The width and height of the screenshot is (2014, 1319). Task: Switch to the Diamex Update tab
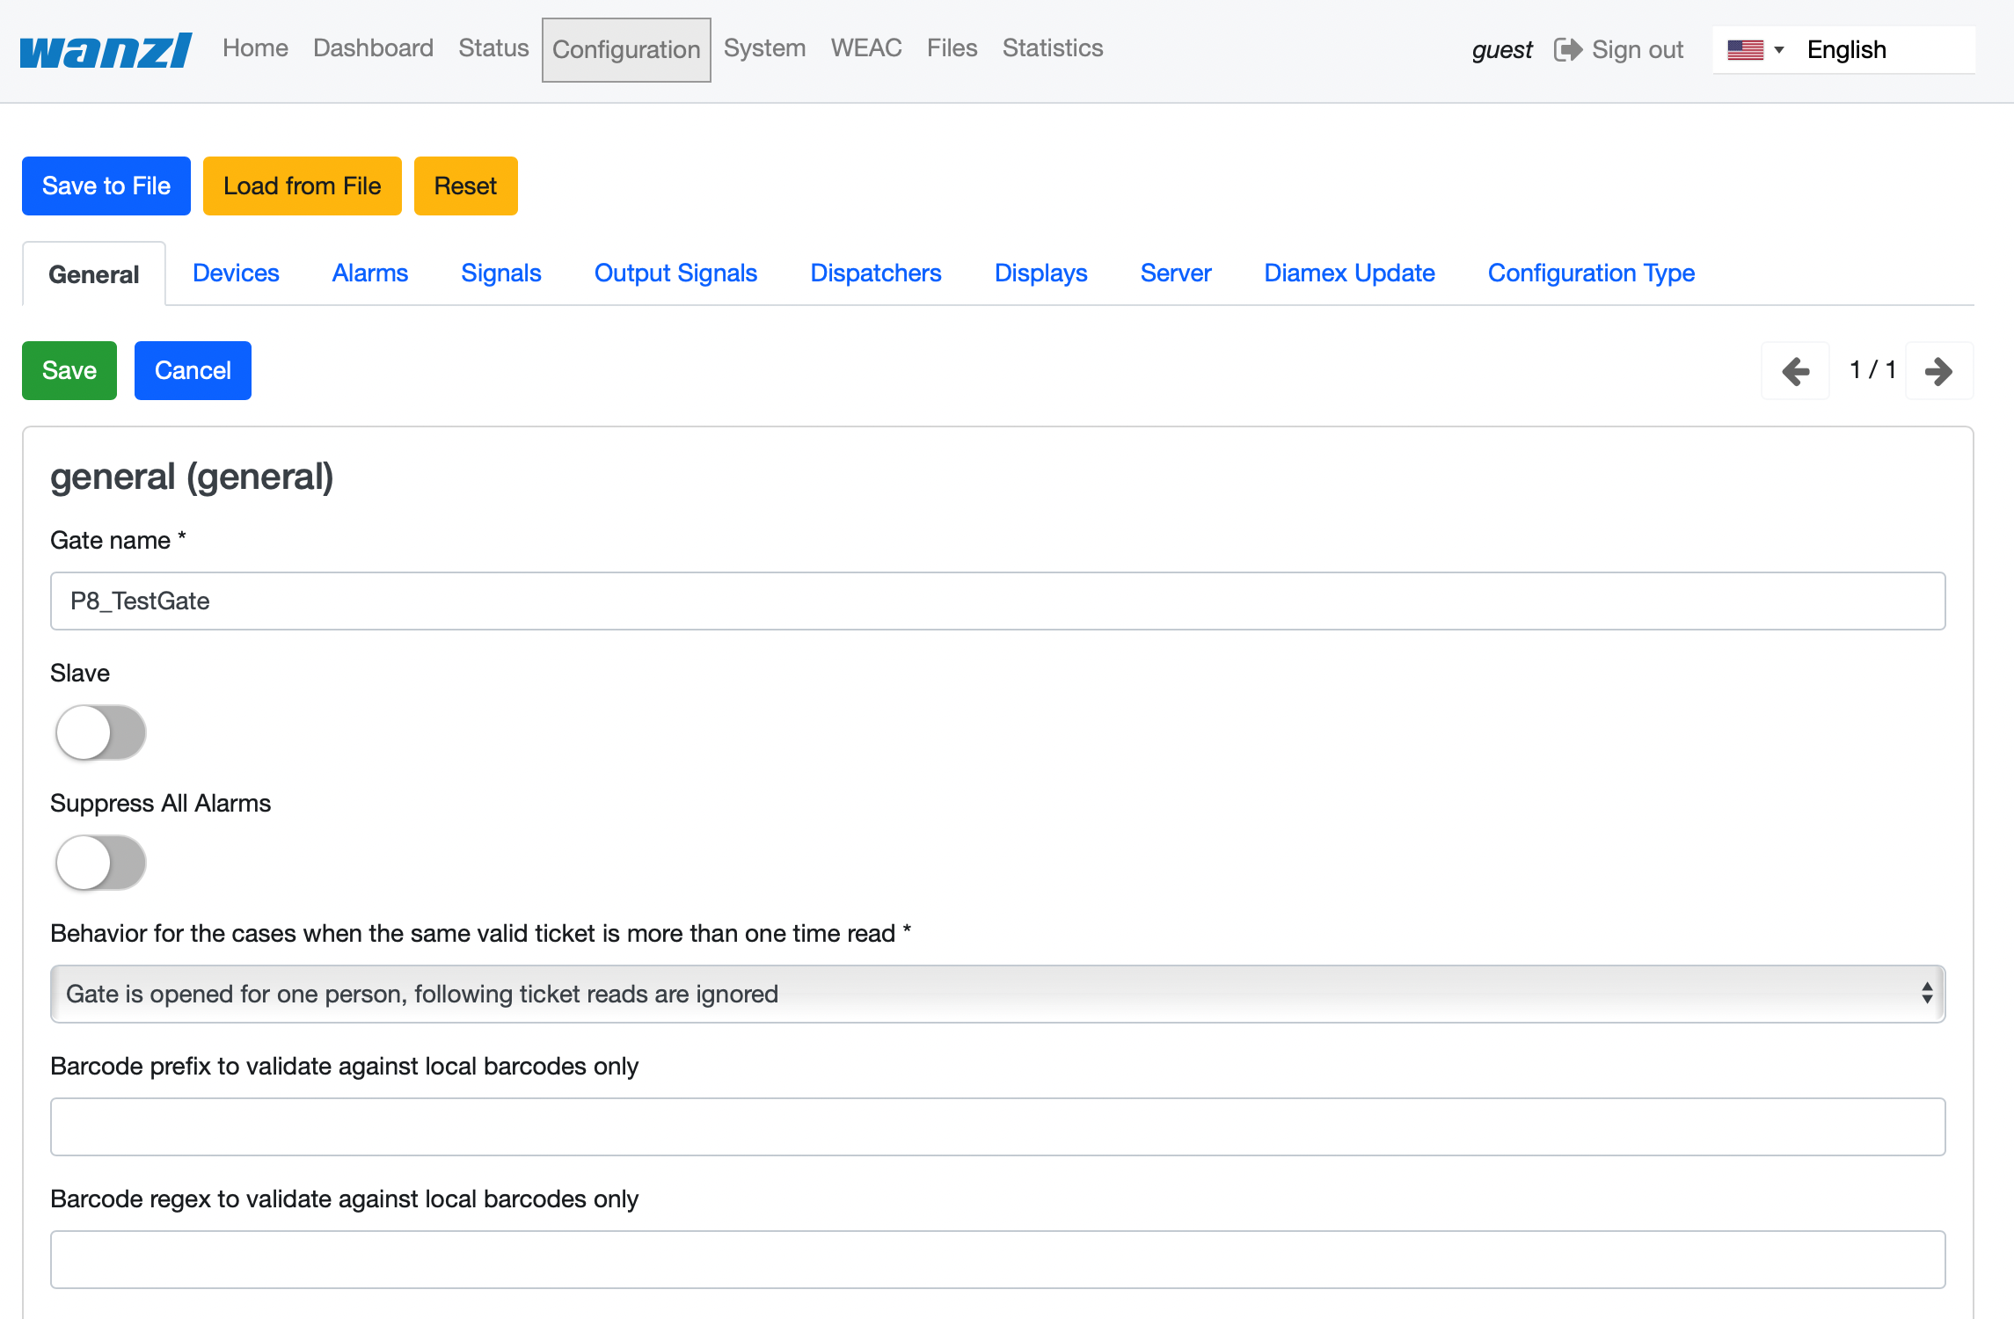coord(1349,273)
